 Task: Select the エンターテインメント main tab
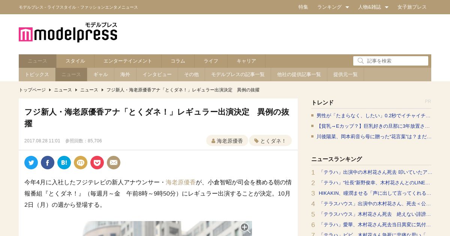128,61
